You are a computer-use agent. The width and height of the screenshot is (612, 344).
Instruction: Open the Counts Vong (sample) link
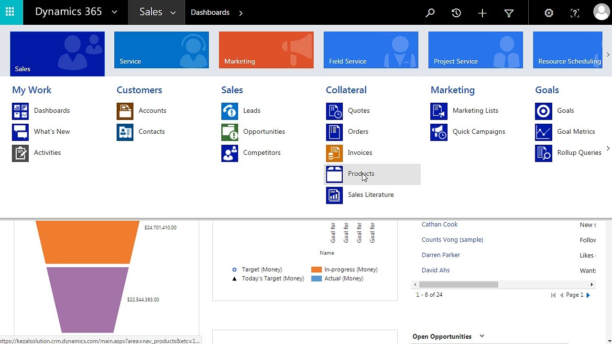(x=452, y=240)
